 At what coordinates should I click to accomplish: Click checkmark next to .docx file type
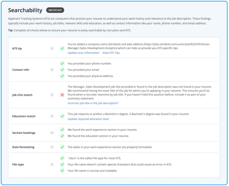tap(62, 158)
